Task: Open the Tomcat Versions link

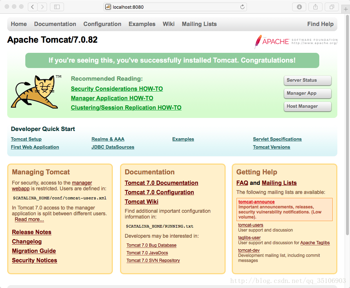Action: click(x=272, y=147)
